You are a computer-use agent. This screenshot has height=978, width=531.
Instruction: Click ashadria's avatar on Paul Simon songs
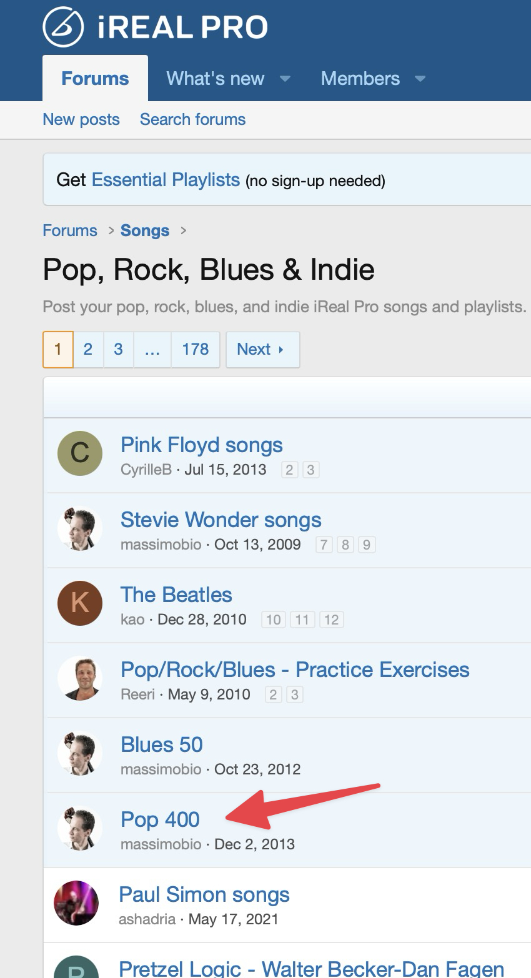[x=76, y=903]
